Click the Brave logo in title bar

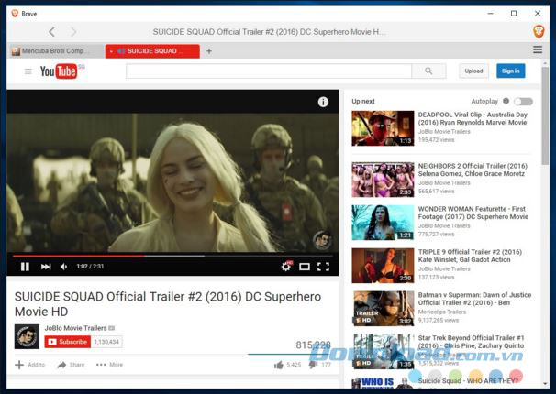15,14
